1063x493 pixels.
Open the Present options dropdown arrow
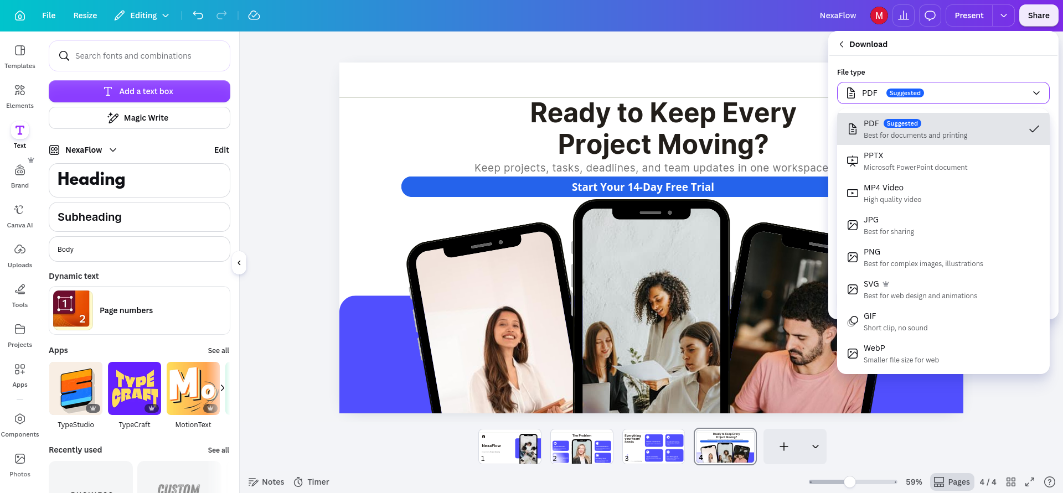(1003, 15)
